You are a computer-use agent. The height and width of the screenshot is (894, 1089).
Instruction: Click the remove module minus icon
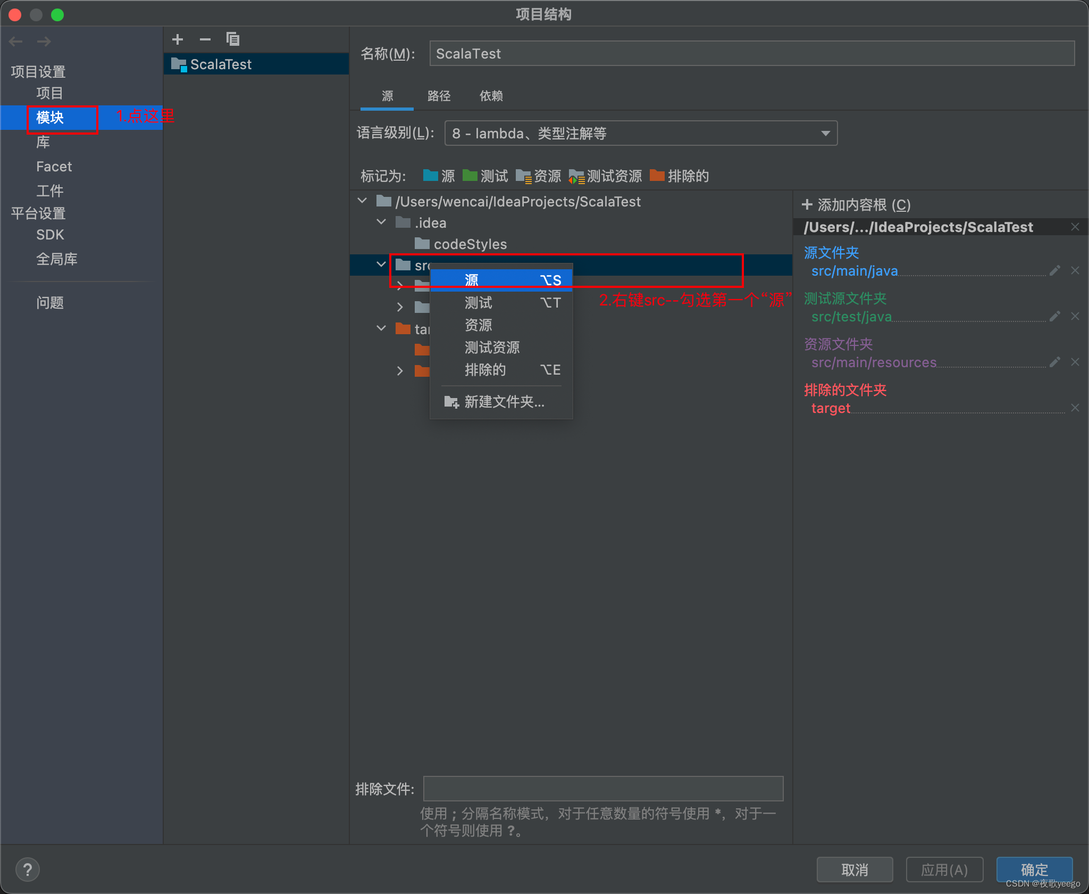[205, 39]
